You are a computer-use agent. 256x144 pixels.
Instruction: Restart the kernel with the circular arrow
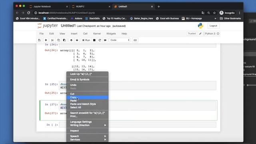[x=100, y=40]
